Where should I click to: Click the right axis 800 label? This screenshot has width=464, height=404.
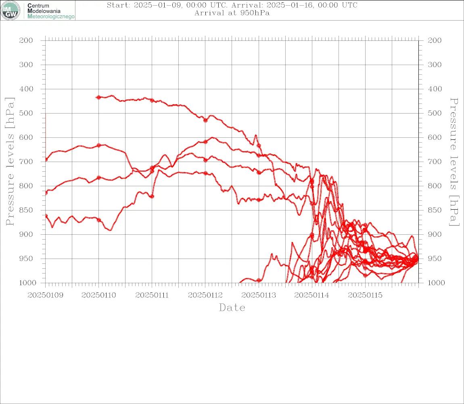click(x=435, y=186)
